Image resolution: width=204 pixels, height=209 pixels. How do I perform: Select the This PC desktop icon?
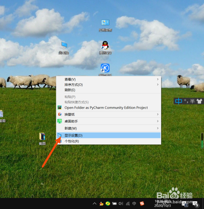pyautogui.click(x=64, y=48)
